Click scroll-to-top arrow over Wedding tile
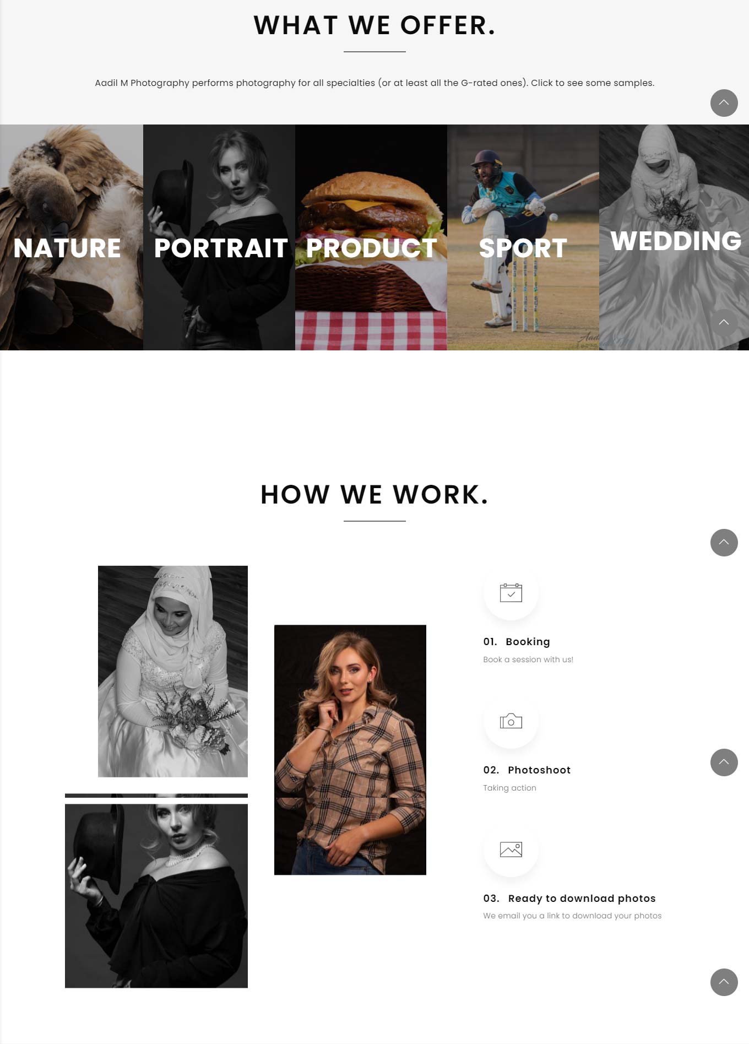This screenshot has height=1044, width=749. (x=724, y=323)
